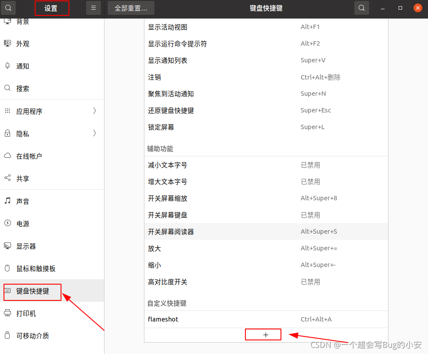Expand the 隐私 chevron arrow
The height and width of the screenshot is (354, 428).
click(x=94, y=133)
